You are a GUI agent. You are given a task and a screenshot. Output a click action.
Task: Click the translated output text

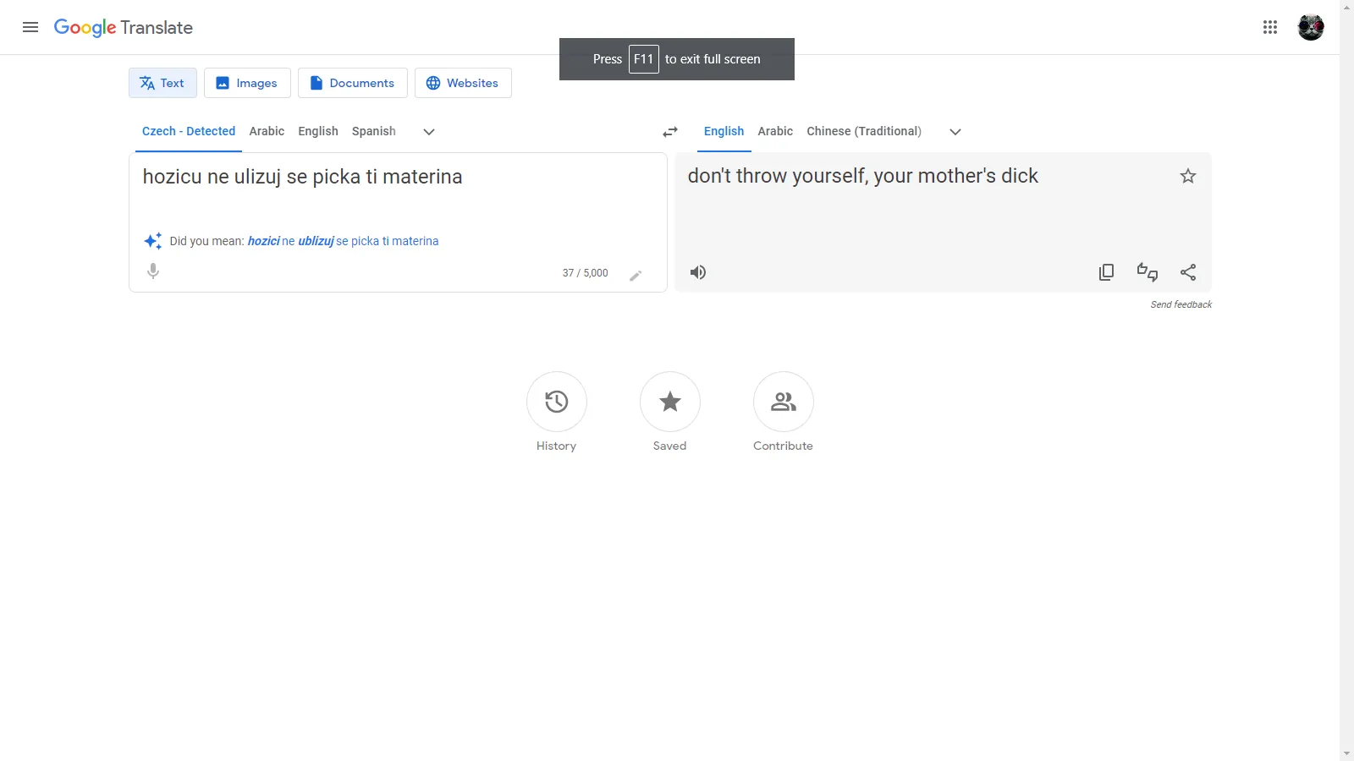(x=862, y=176)
